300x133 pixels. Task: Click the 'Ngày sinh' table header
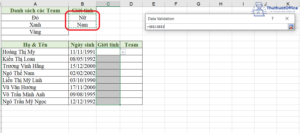point(82,45)
